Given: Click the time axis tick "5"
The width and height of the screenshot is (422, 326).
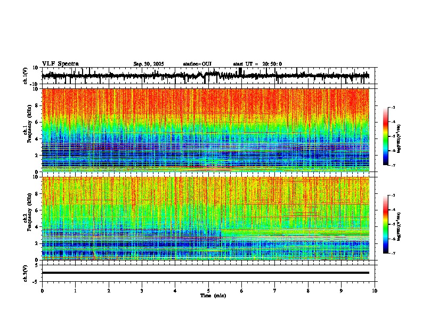Looking at the screenshot, I should (208, 291).
